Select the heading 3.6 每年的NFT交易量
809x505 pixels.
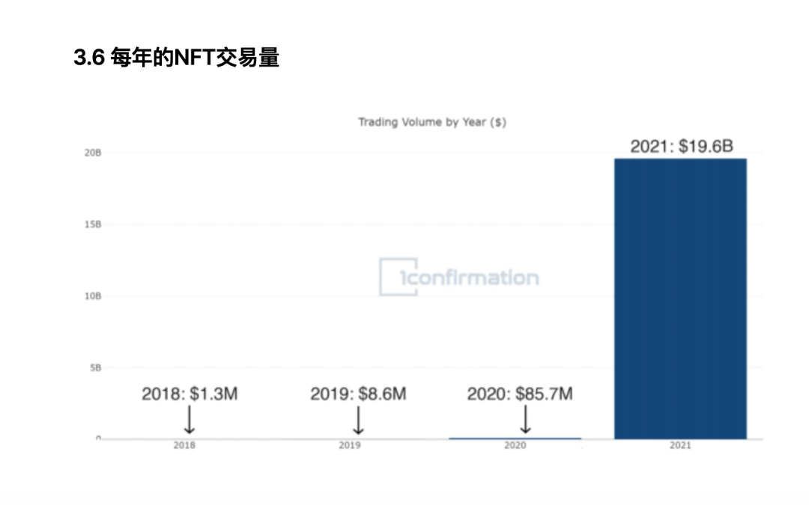(177, 57)
